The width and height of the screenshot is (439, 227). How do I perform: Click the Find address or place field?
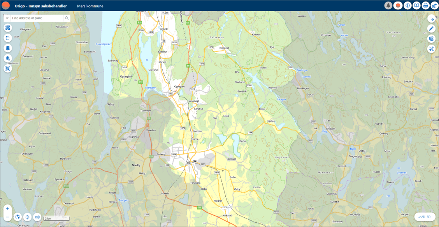pyautogui.click(x=37, y=18)
